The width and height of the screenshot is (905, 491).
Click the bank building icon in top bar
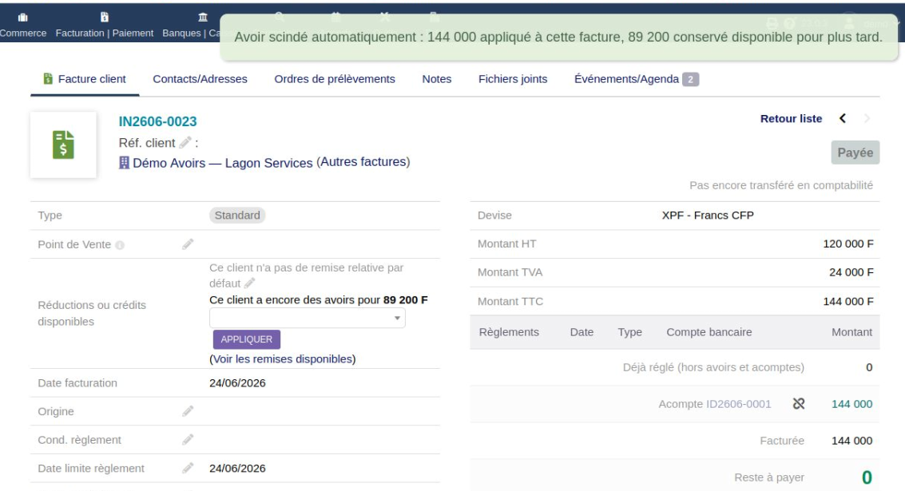203,18
